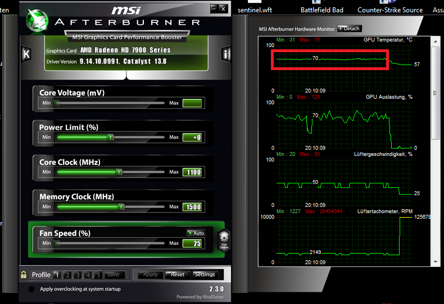This screenshot has height=304, width=444.
Task: Open the Settings dialog
Action: click(205, 275)
